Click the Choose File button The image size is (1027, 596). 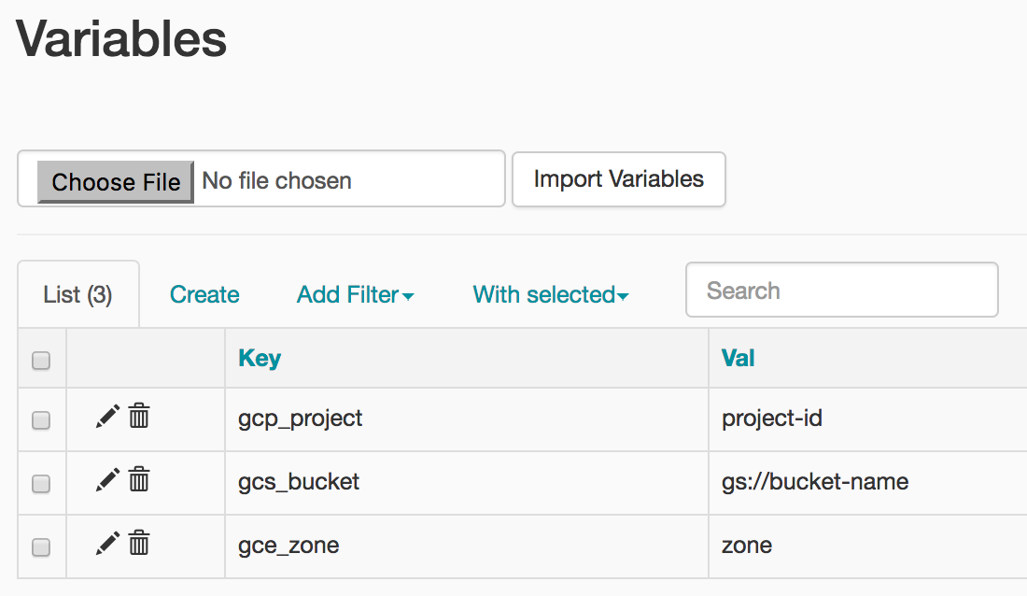(115, 182)
